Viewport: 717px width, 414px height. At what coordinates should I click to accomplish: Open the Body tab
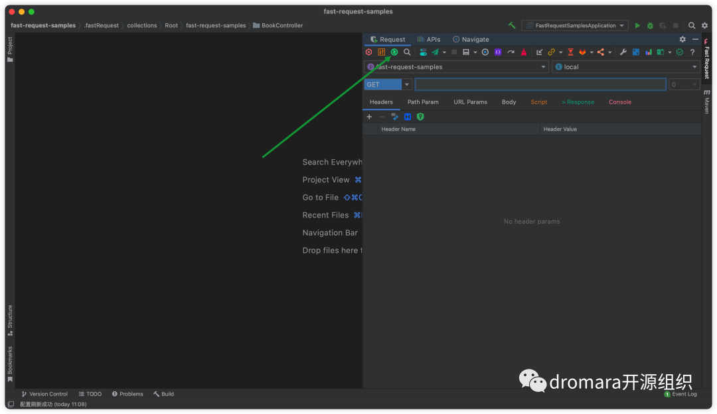tap(509, 102)
